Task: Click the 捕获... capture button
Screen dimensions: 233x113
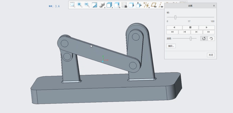Action: tap(171, 46)
